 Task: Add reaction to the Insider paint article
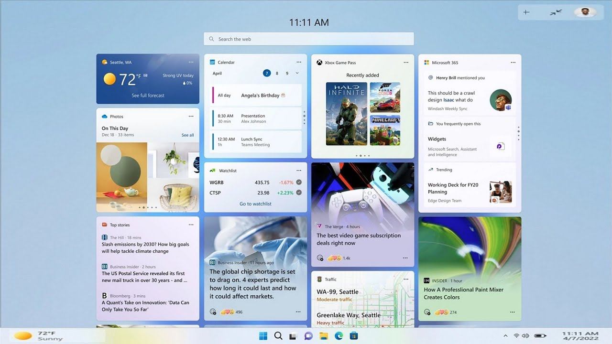pos(427,312)
